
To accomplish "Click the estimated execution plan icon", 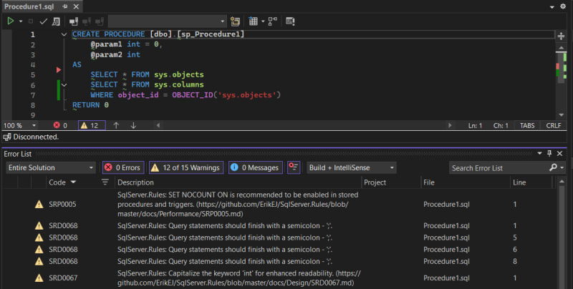I will (x=56, y=21).
